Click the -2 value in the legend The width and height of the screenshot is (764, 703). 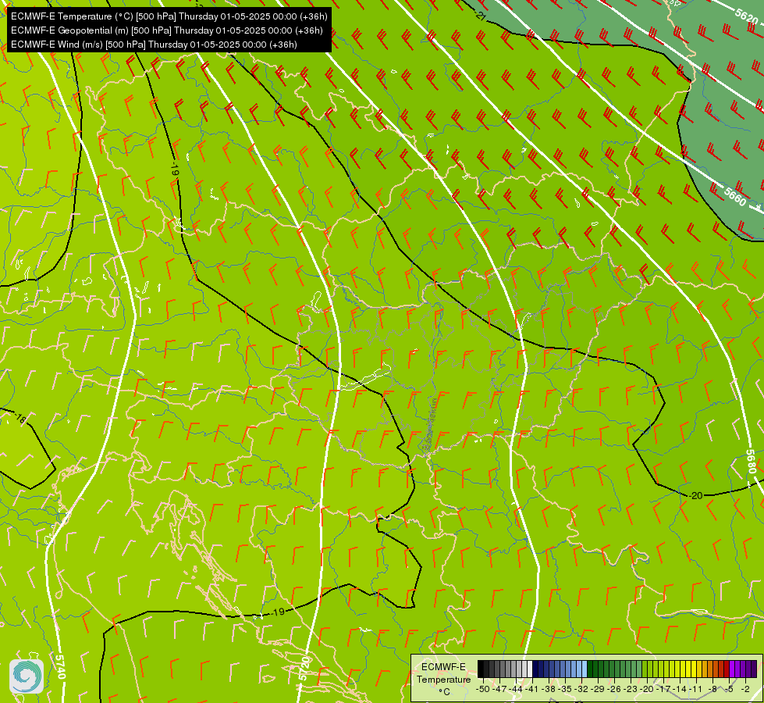pyautogui.click(x=745, y=689)
